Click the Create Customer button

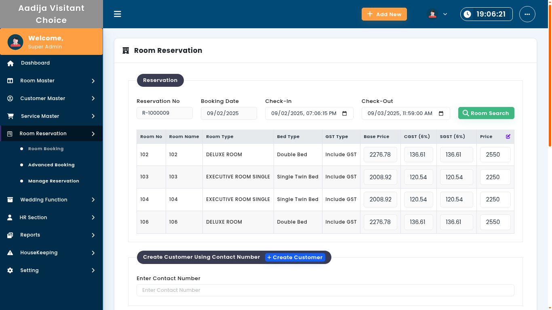[295, 257]
